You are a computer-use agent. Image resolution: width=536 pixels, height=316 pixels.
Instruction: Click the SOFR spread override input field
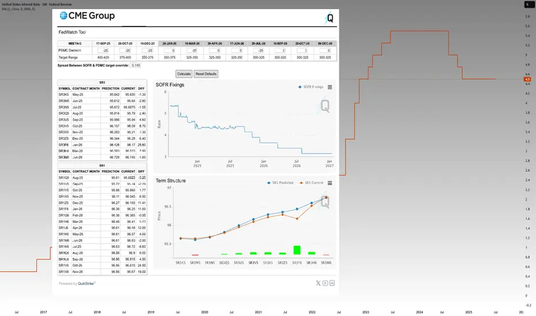135,65
